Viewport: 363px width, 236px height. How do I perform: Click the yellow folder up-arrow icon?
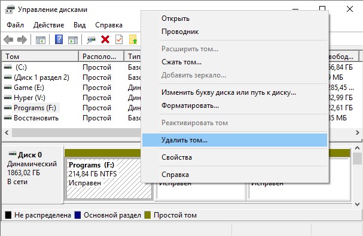(133, 39)
